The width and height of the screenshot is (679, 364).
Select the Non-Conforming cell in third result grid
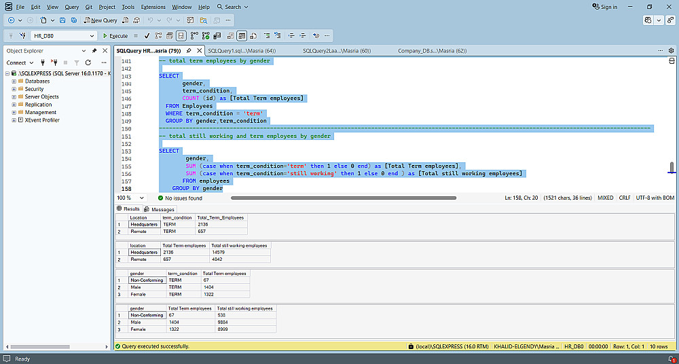(x=146, y=280)
